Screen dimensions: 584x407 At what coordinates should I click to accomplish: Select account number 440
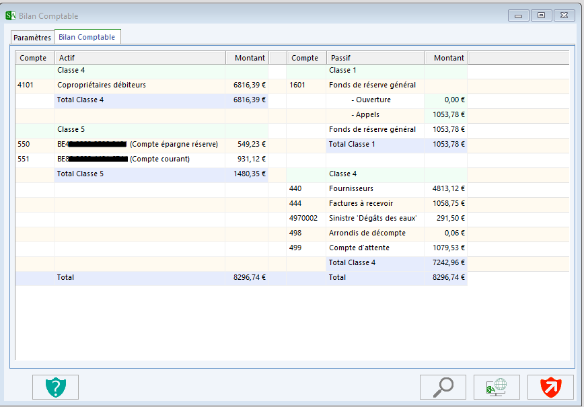(295, 188)
